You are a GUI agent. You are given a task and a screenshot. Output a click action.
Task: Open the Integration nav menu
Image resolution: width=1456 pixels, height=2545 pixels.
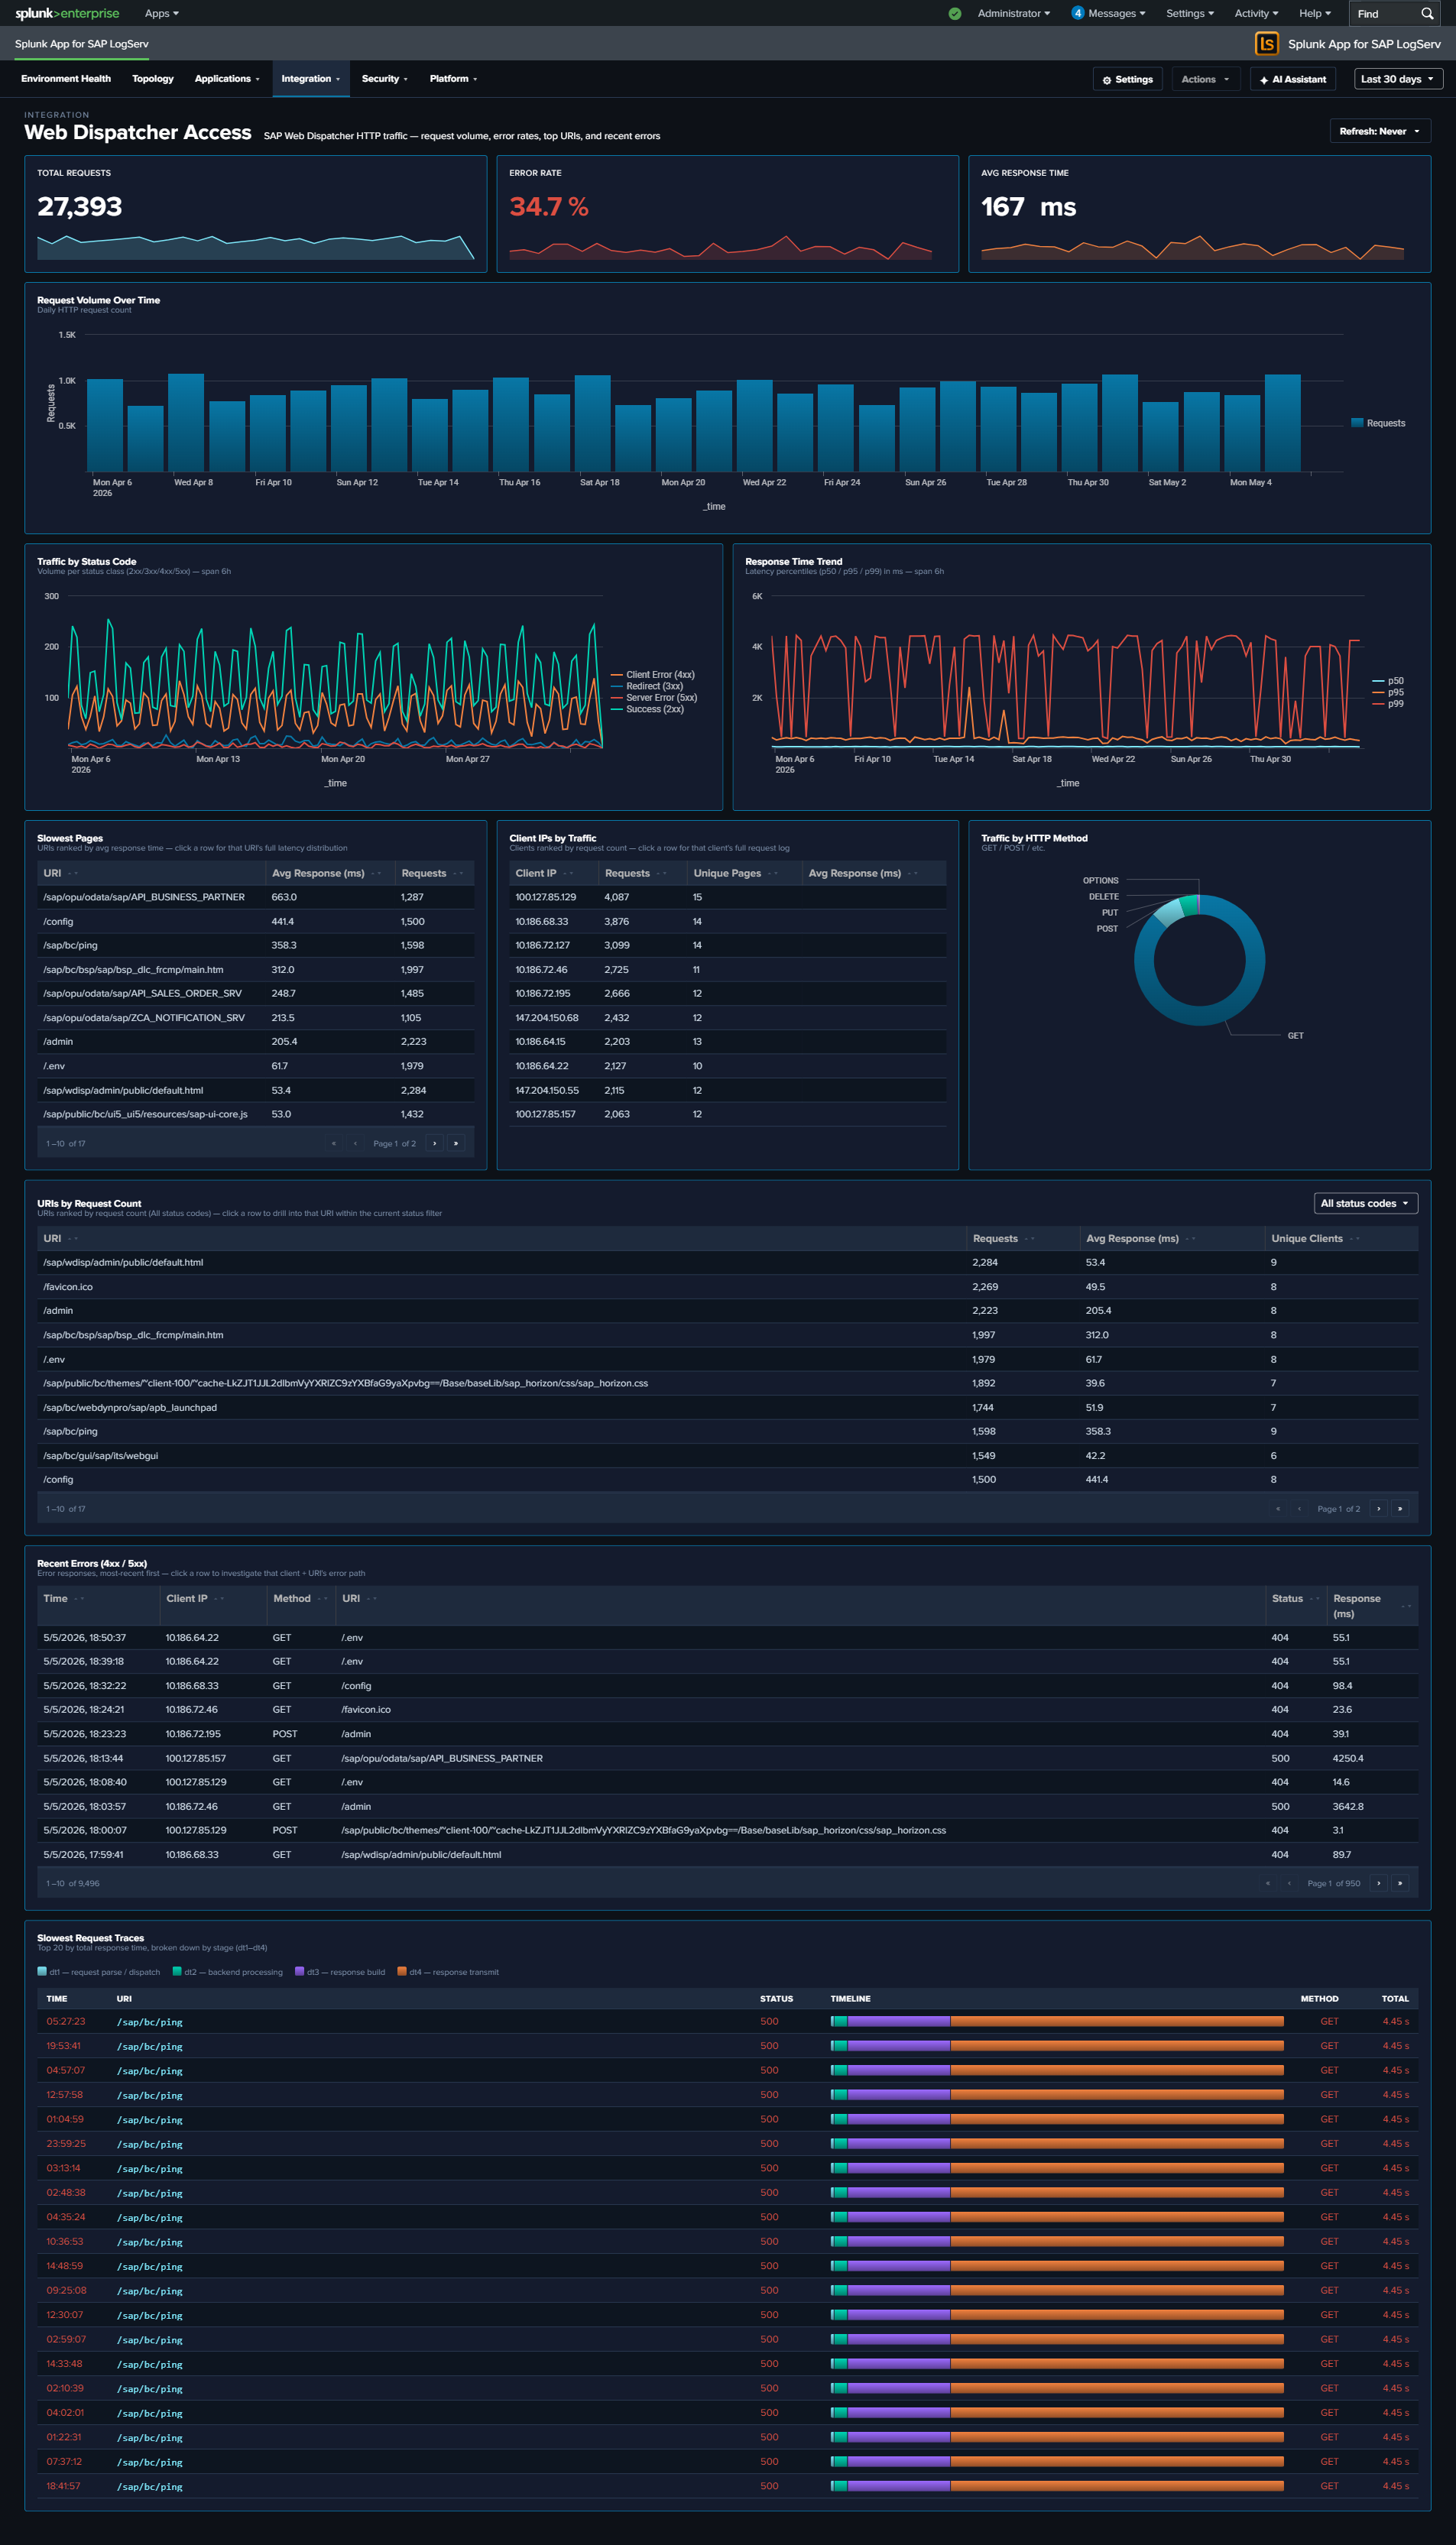(311, 78)
